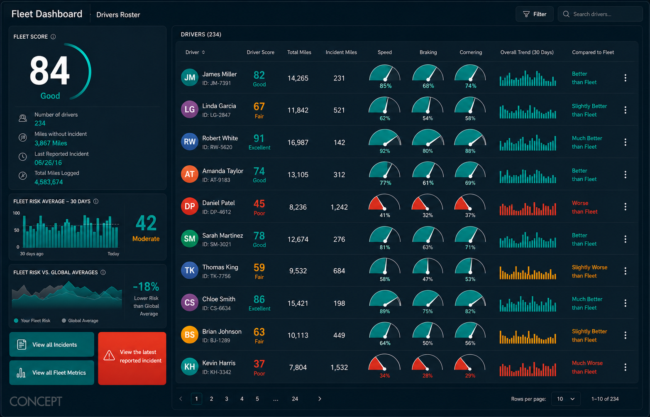
Task: Open the Thomas King row options menu
Action: [x=625, y=271]
